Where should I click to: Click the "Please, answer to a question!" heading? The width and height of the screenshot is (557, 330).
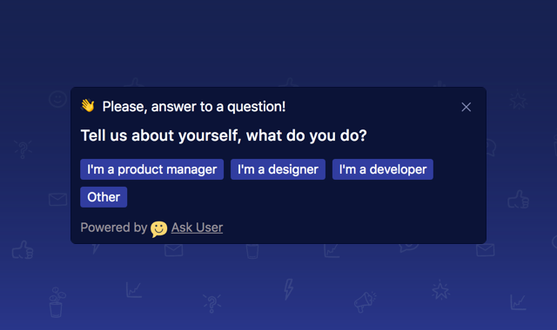[194, 107]
